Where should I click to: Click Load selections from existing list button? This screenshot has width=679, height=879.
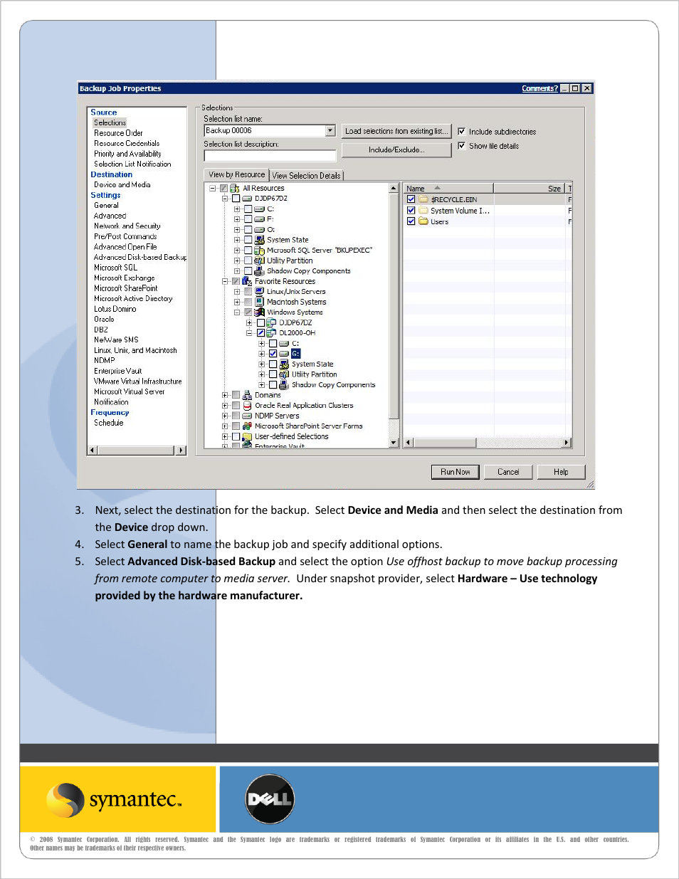pyautogui.click(x=396, y=131)
